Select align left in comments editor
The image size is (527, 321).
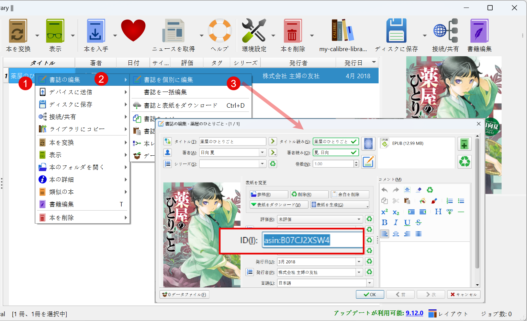[x=384, y=234]
